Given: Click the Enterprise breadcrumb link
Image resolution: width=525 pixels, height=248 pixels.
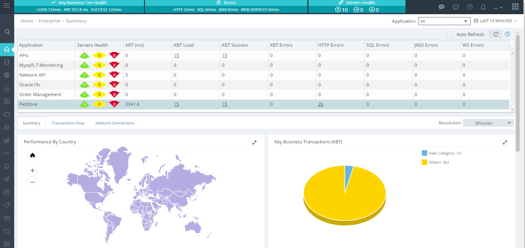Looking at the screenshot, I should tap(49, 21).
